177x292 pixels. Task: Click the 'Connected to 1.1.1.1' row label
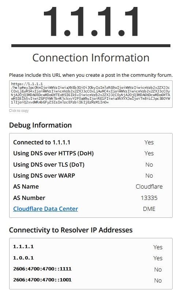point(42,142)
